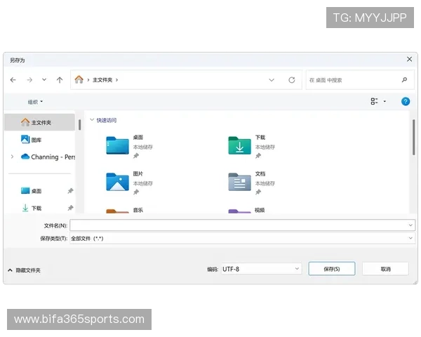Viewport: 421px width, 337px height.
Task: Close the 另存为 dialog
Action: point(409,59)
